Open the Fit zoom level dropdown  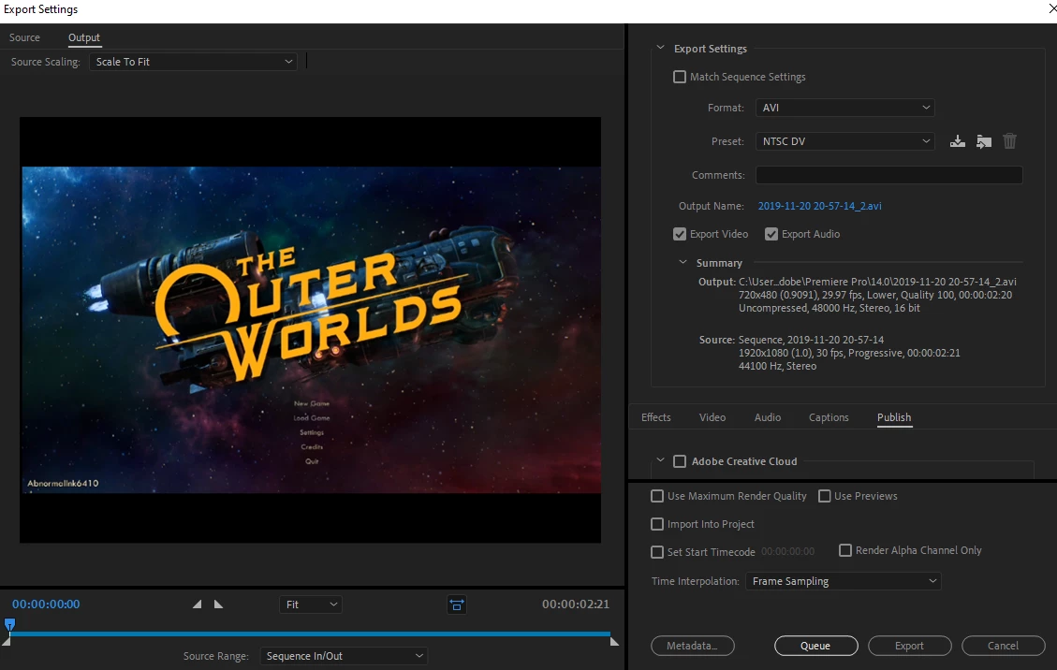pyautogui.click(x=310, y=604)
